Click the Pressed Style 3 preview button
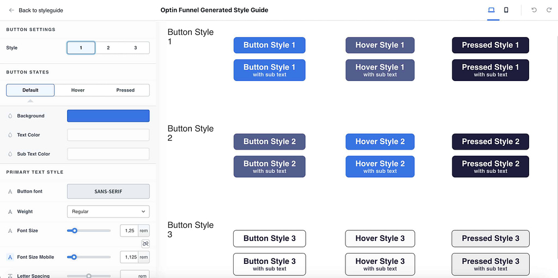Screen dimensions: 558x278 (x=490, y=238)
